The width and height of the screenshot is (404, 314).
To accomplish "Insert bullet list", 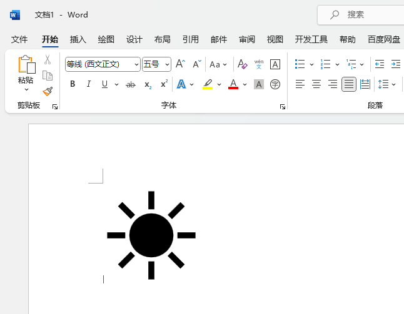I will pyautogui.click(x=300, y=64).
